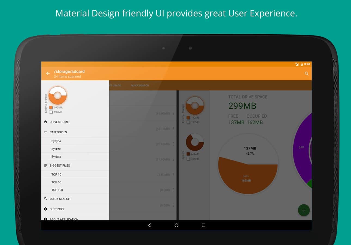Tap the green plus floating button
Screen dimensions: 351x245
click(x=304, y=210)
